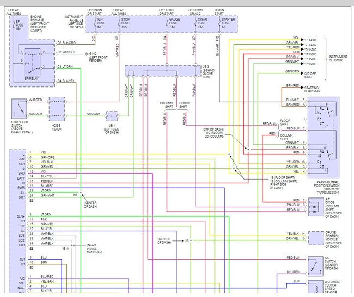Select the BATT terminal label
Viewport: 354px width, 297px height.
coord(21,178)
